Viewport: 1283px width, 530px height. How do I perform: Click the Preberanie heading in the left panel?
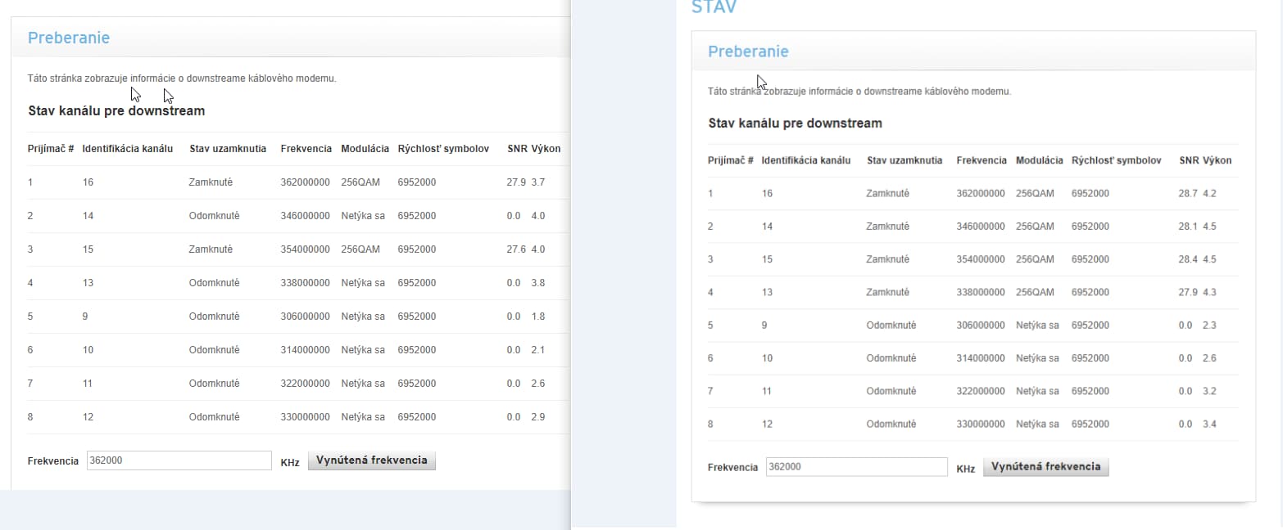click(69, 38)
